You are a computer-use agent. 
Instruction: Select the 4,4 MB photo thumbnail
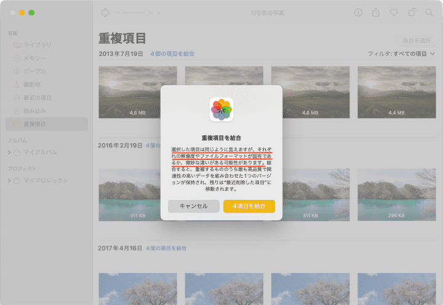pyautogui.click(x=397, y=92)
